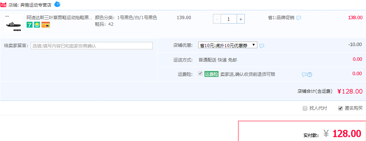The width and height of the screenshot is (366, 141).
Task: Click the green 7-day return icon
Action: tap(30, 25)
